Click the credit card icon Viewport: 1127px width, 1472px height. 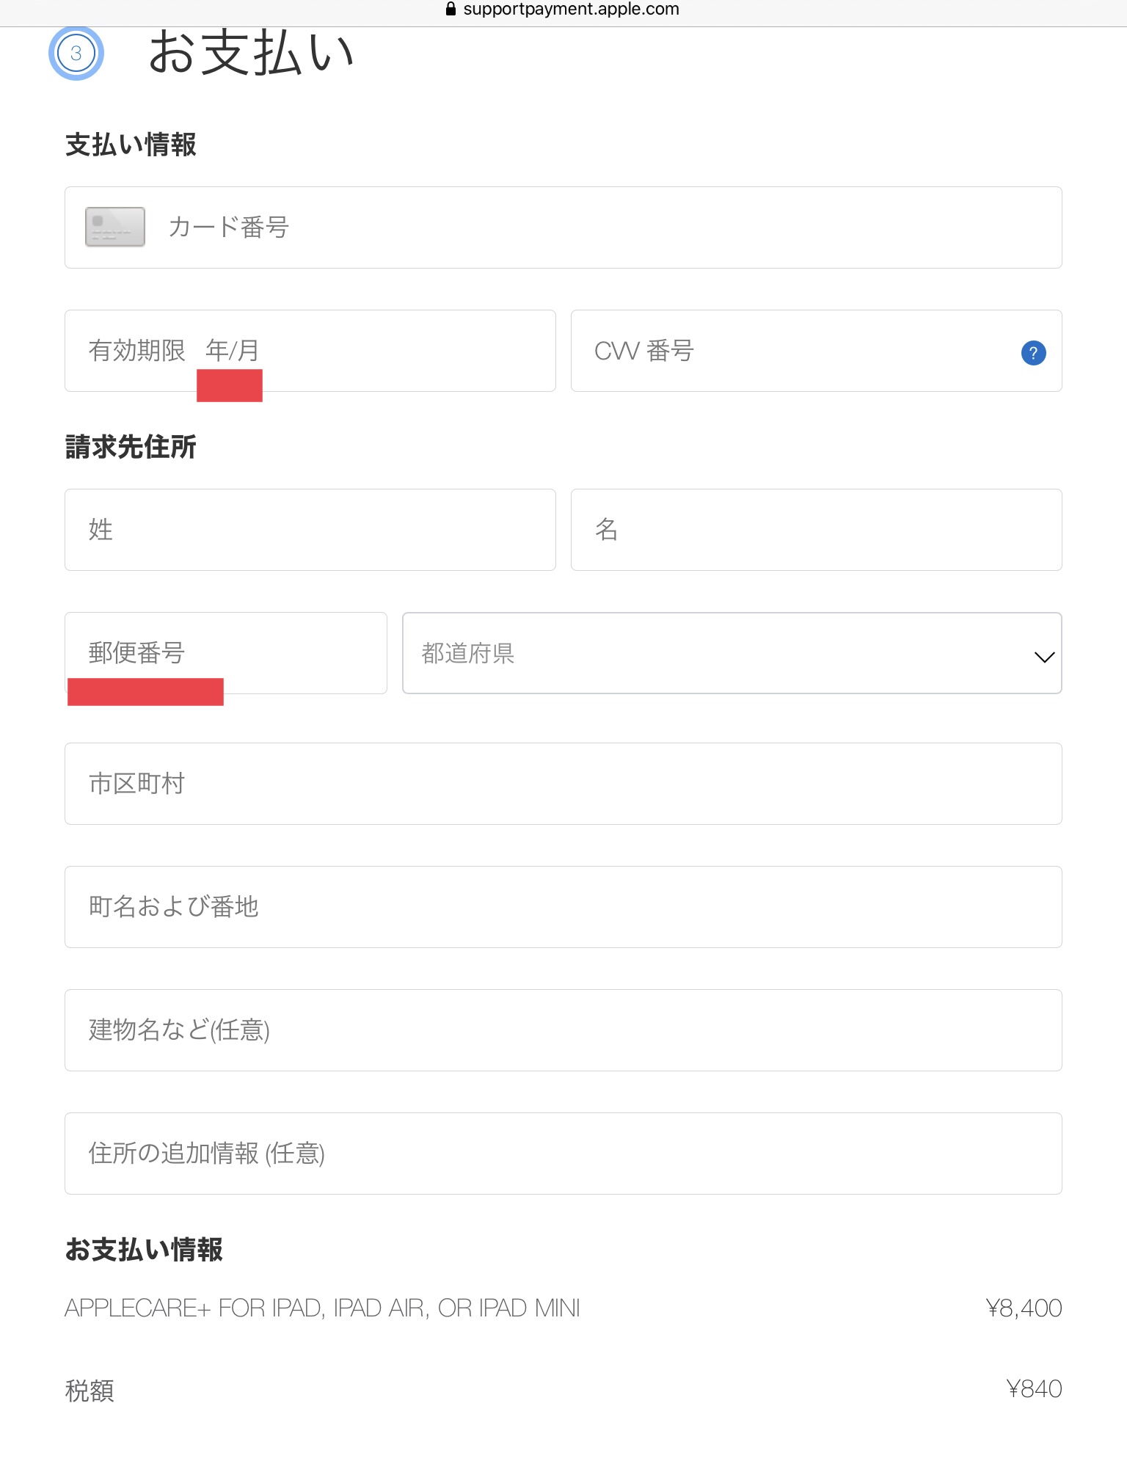click(115, 227)
